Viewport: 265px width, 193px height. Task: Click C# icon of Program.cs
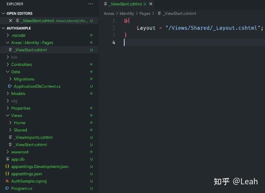7,188
